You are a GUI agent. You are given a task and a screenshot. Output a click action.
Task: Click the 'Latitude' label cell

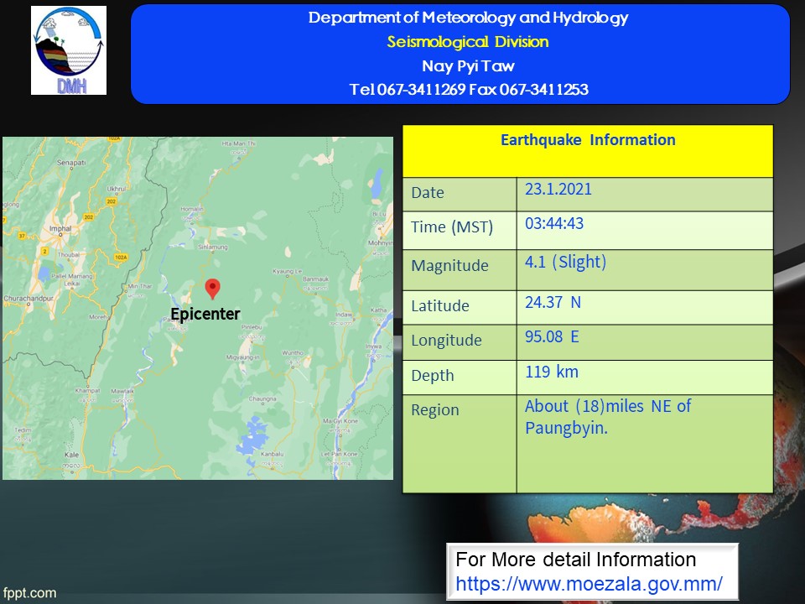pos(460,308)
